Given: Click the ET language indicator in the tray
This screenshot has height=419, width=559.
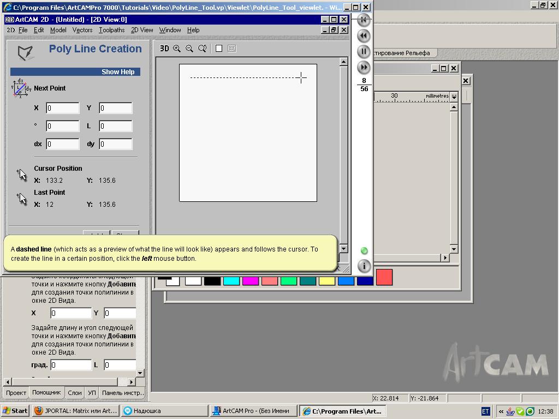Looking at the screenshot, I should [x=485, y=411].
